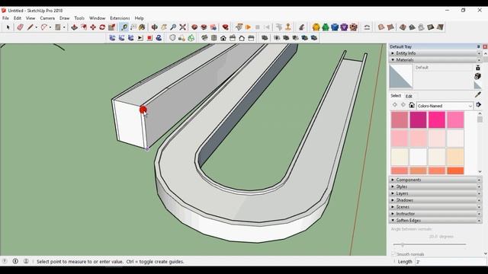Activate the Push/Pull tool
The height and width of the screenshot is (274, 488).
point(74,27)
